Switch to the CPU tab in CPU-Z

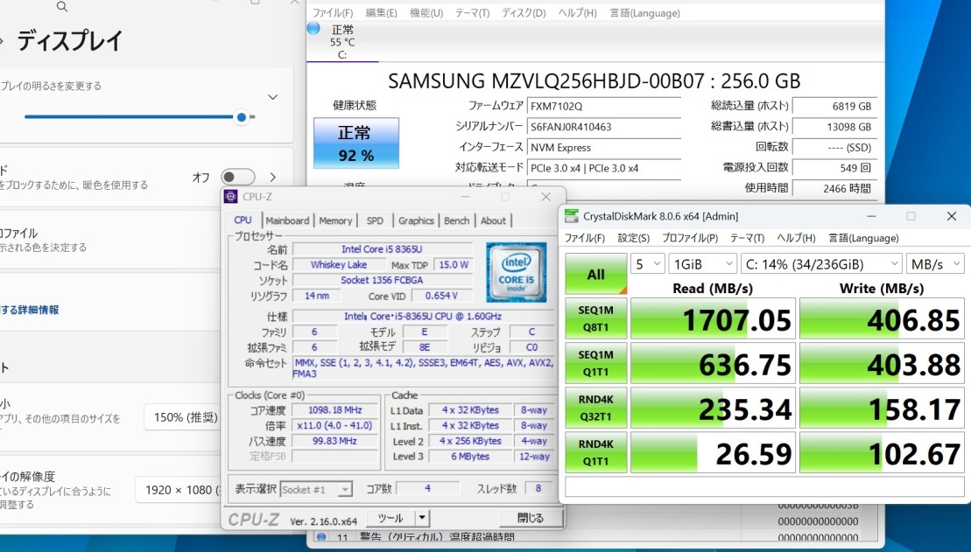[243, 220]
